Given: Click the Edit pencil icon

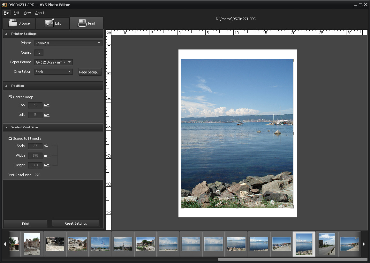Looking at the screenshot, I should pos(49,23).
